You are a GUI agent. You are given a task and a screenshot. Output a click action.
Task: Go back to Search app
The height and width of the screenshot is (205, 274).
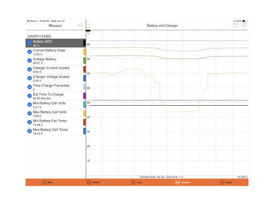pyautogui.click(x=32, y=21)
